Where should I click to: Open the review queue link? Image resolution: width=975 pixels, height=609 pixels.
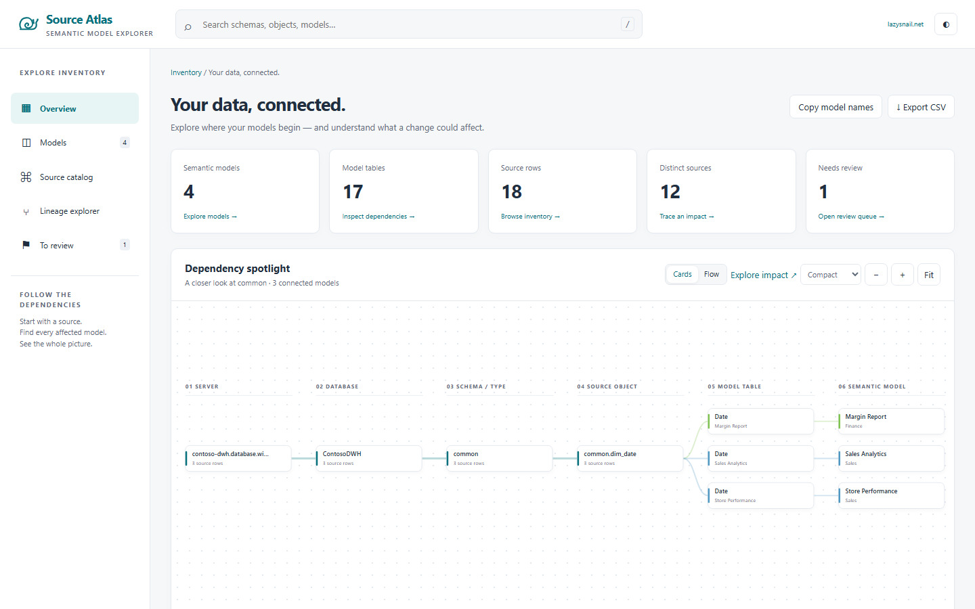pos(851,217)
